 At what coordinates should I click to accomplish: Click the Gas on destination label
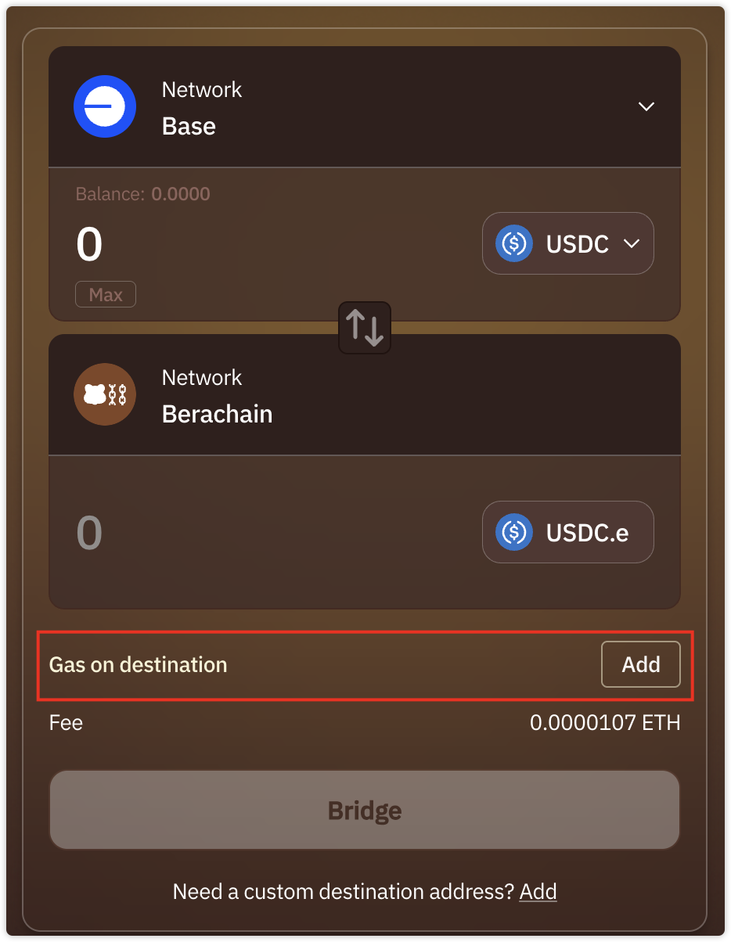[139, 665]
